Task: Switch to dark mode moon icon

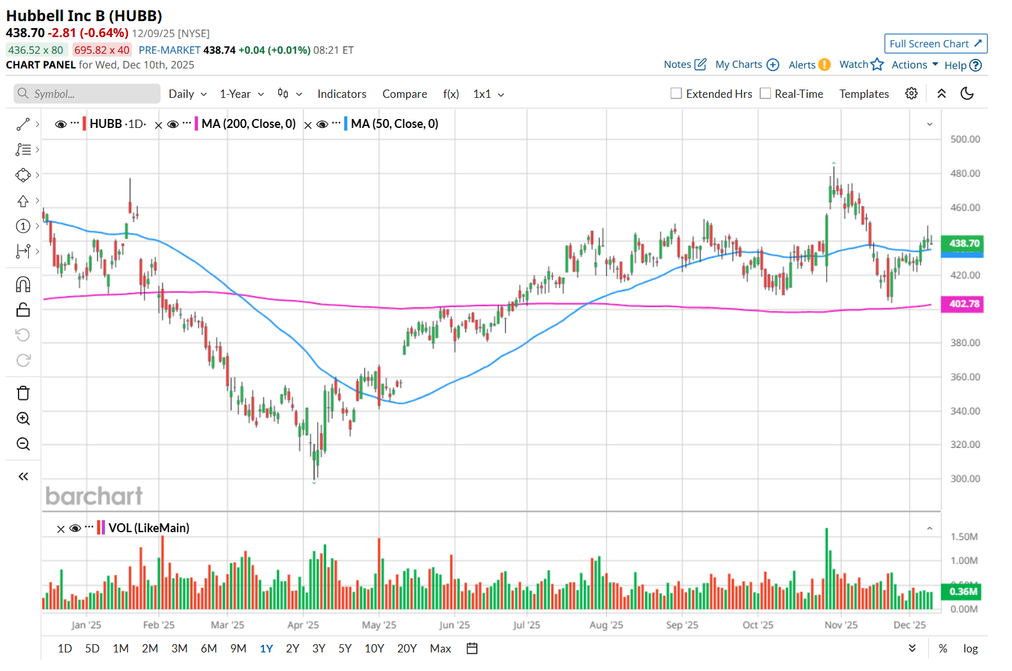Action: [x=967, y=93]
